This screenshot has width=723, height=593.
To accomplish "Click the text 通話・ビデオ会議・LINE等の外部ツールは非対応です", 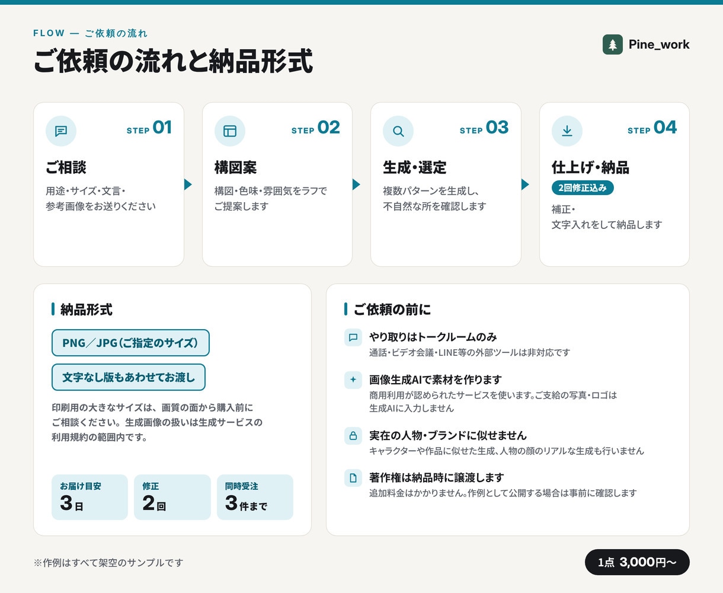I will coord(470,353).
